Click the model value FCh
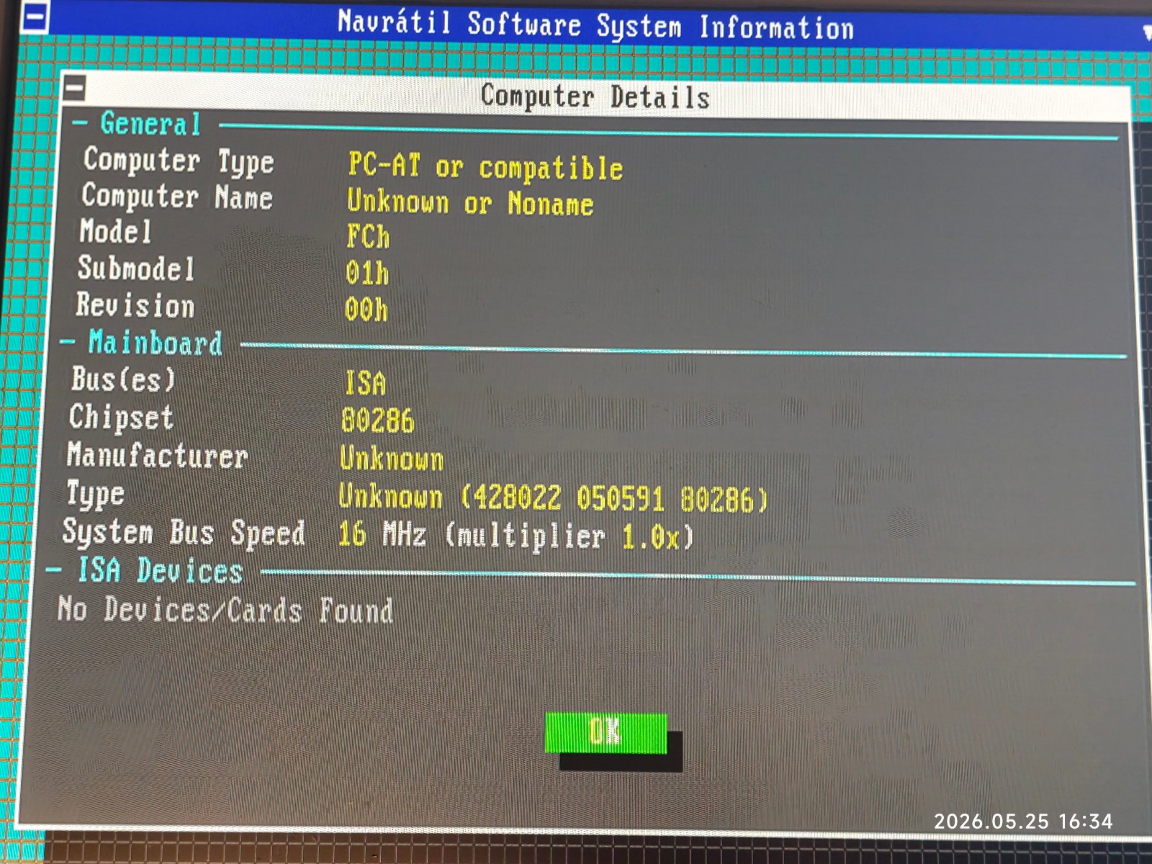The width and height of the screenshot is (1152, 864). [368, 237]
